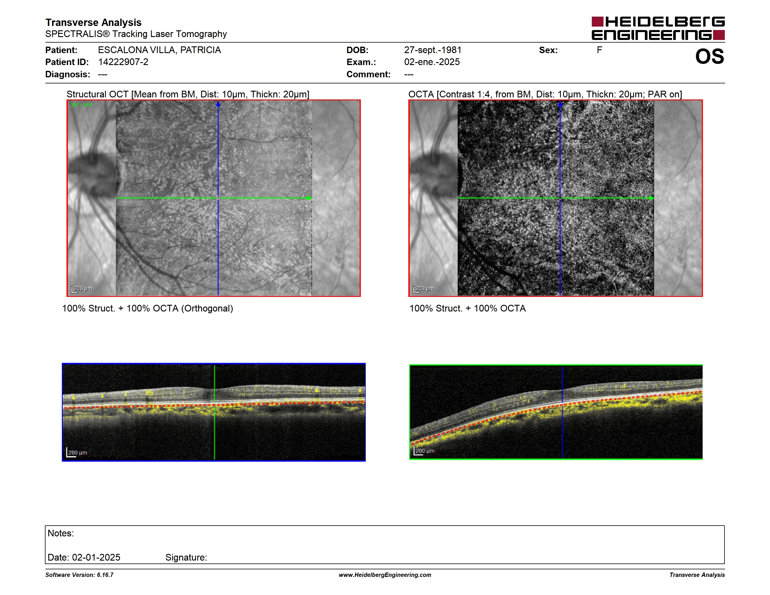Click the blue arrowhead atop OCTA scan line
This screenshot has height=595, width=770.
pos(560,104)
